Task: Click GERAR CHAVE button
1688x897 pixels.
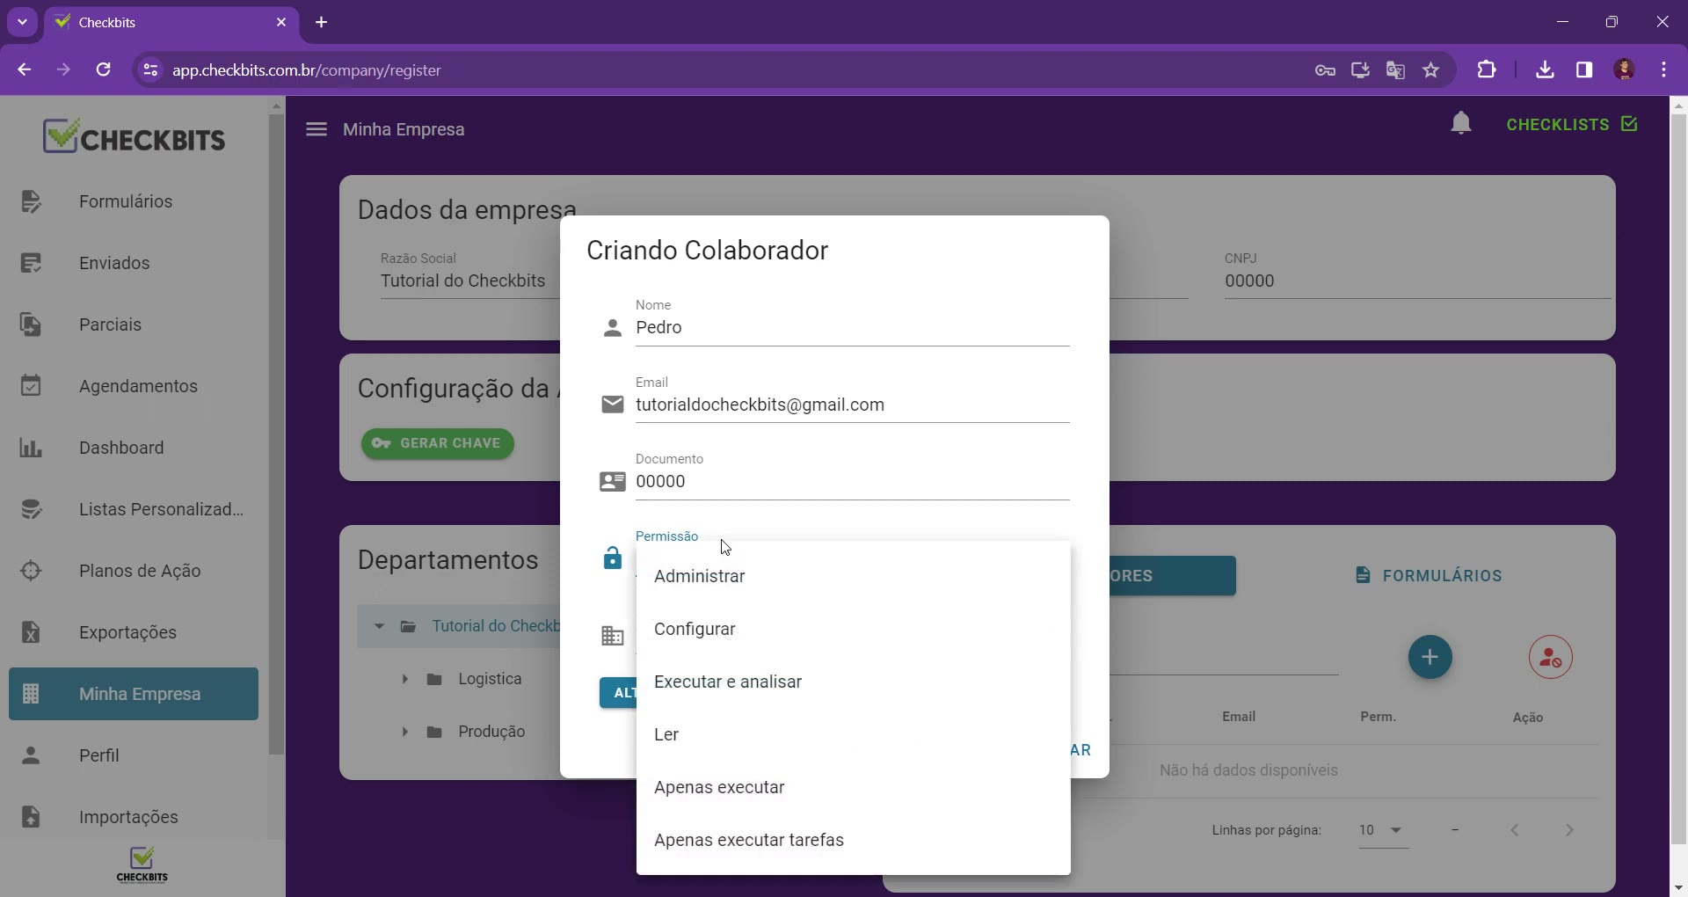Action: pos(438,443)
